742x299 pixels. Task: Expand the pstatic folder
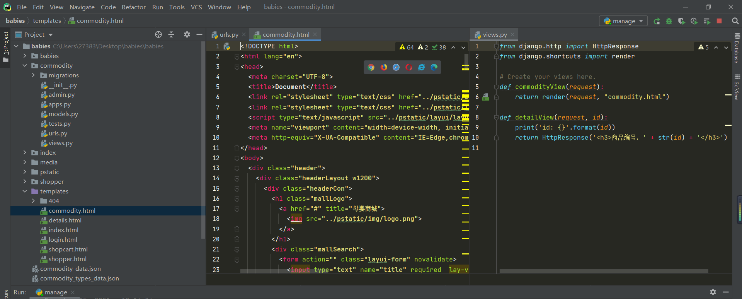tap(25, 172)
